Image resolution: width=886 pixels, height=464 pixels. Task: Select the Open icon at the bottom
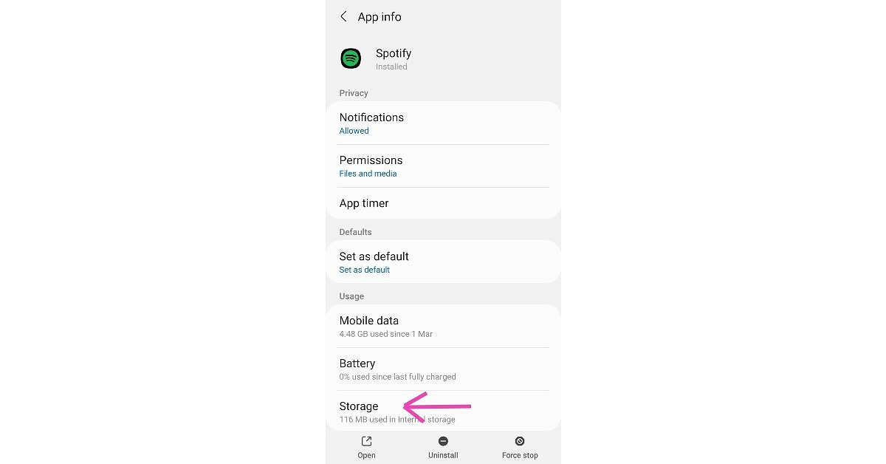coord(366,441)
